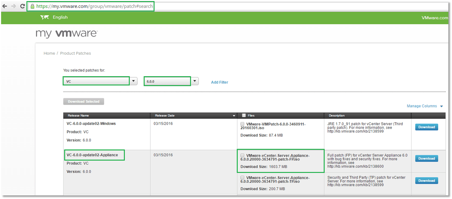Image resolution: width=452 pixels, height=199 pixels.
Task: Select the VC-6.0.0-update02-Appliance release name
Action: tap(92, 155)
